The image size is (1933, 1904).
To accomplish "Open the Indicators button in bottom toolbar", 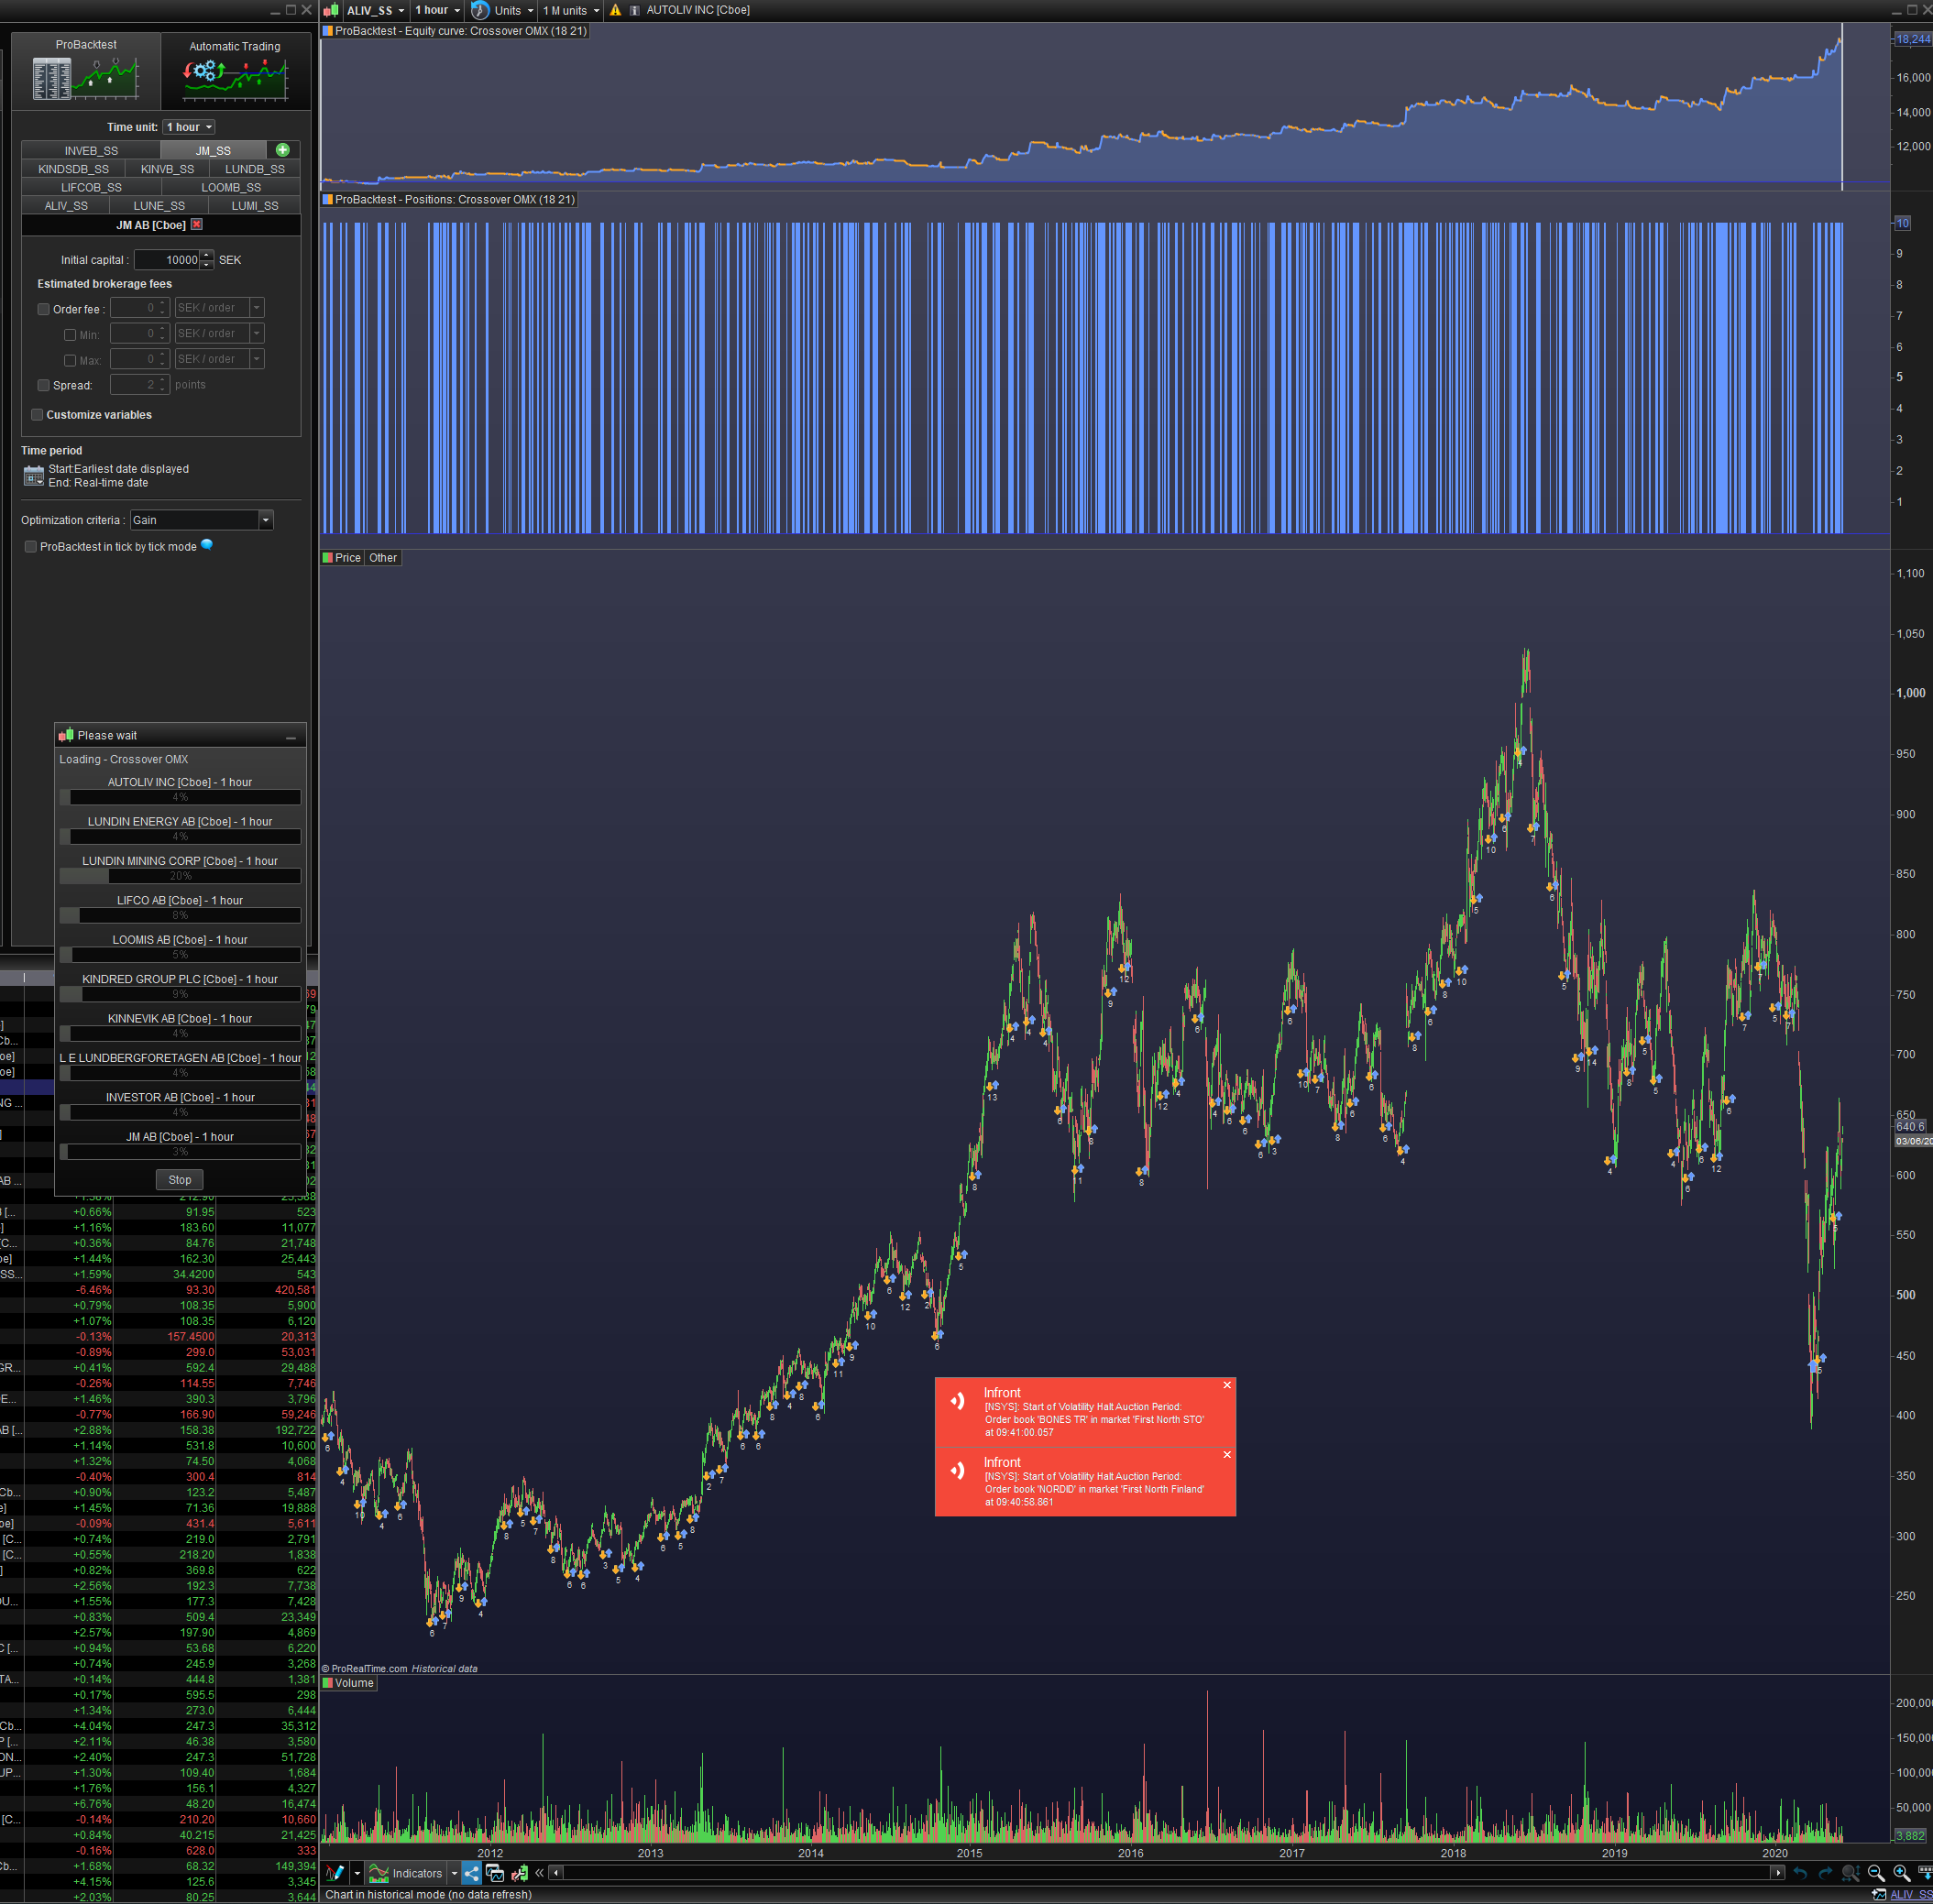I will (x=406, y=1873).
